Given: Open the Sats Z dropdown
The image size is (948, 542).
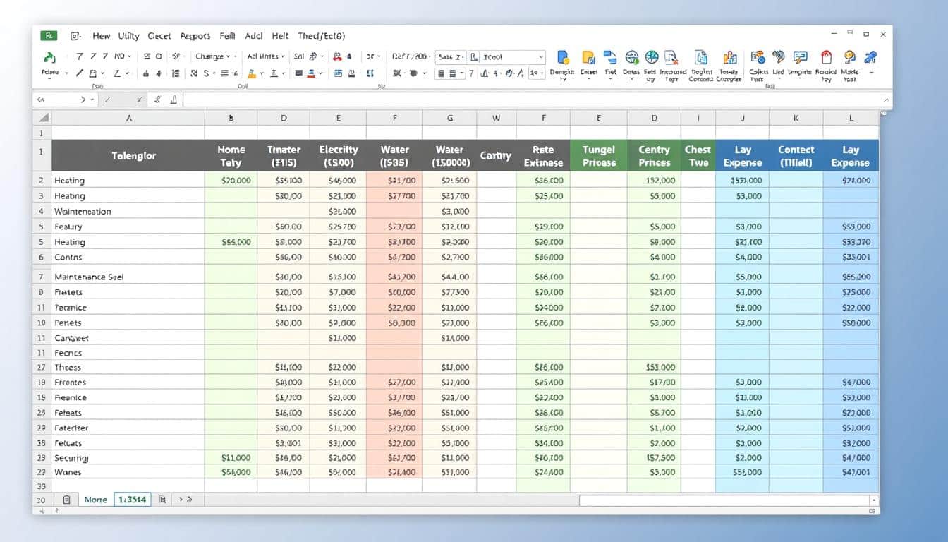Looking at the screenshot, I should coord(452,56).
